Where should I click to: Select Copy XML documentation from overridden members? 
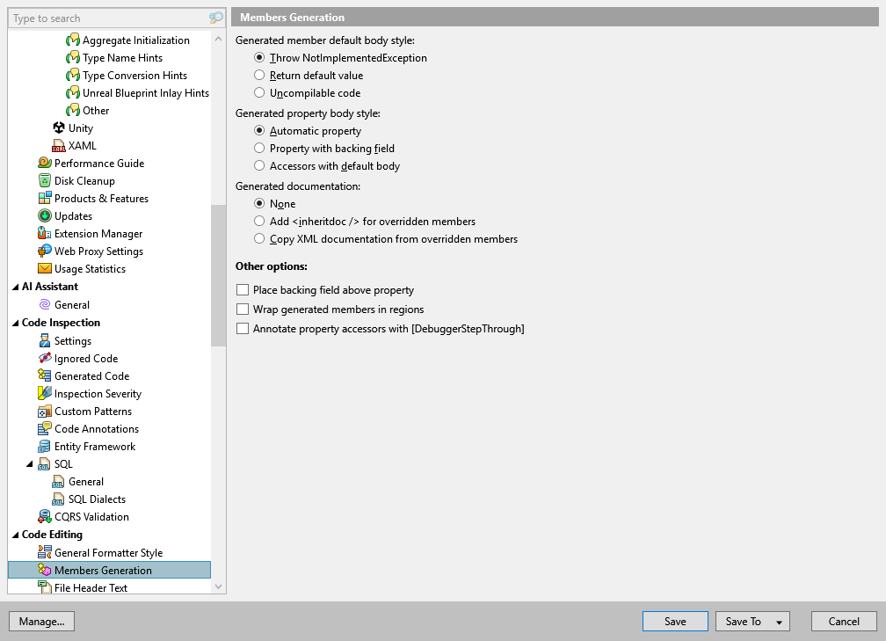[x=260, y=238]
